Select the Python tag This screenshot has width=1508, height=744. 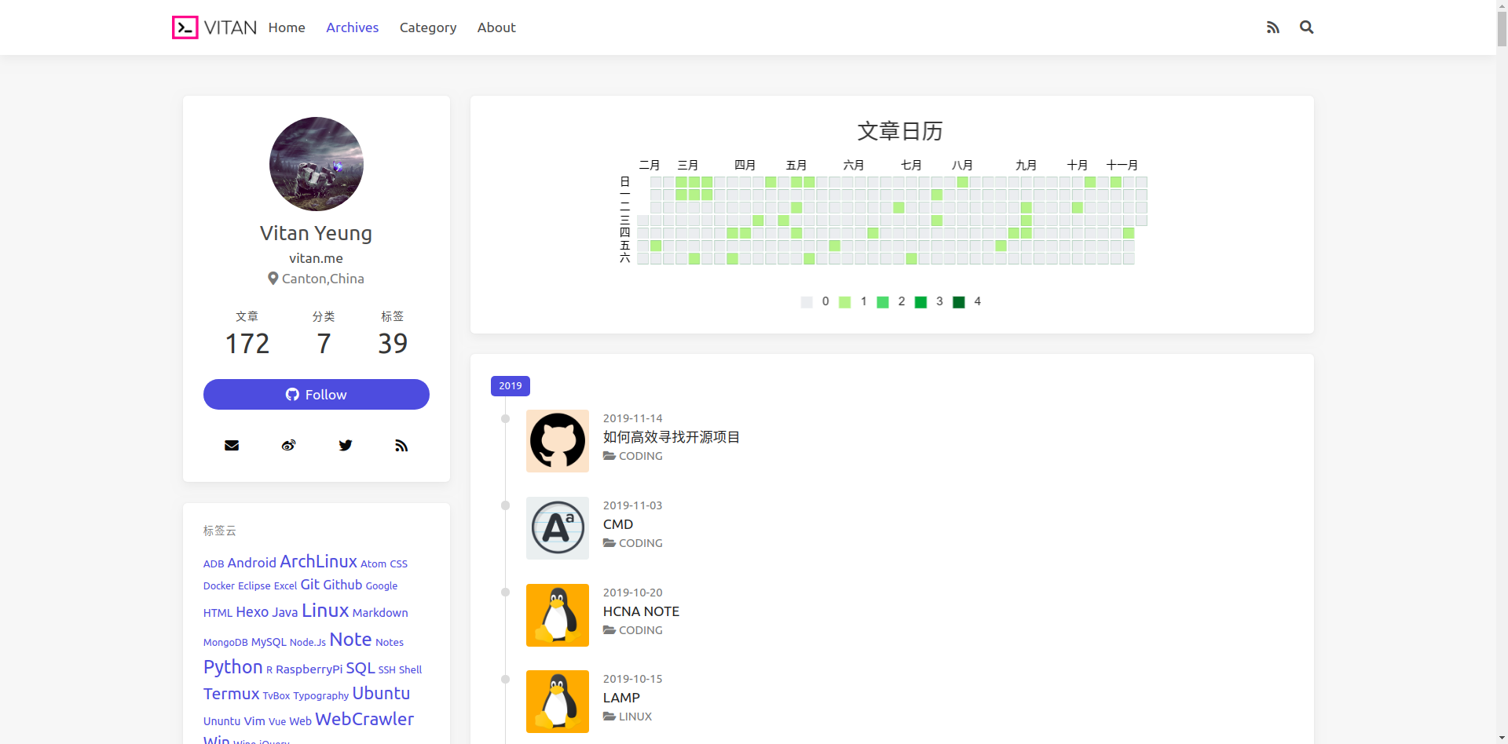[x=233, y=667]
